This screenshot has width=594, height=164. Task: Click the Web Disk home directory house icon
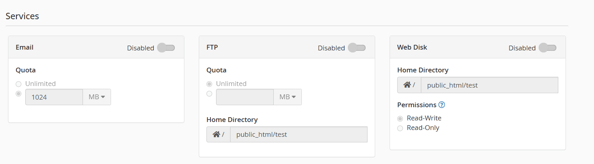pyautogui.click(x=407, y=85)
